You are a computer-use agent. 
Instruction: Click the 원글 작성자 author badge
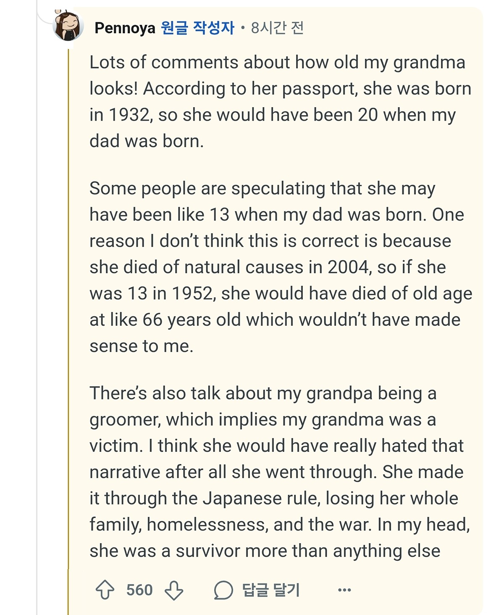[x=197, y=28]
